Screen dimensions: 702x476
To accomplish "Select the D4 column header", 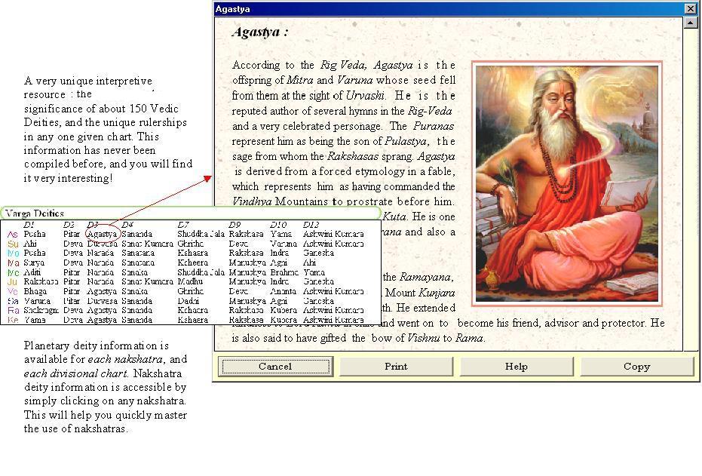I will tap(127, 224).
